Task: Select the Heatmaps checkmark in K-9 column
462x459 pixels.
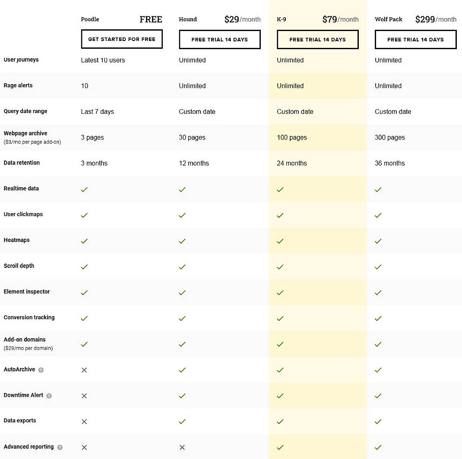Action: 280,241
